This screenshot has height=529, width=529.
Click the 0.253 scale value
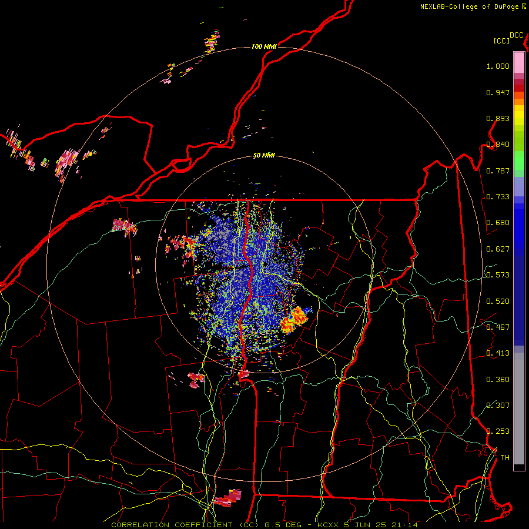click(498, 431)
